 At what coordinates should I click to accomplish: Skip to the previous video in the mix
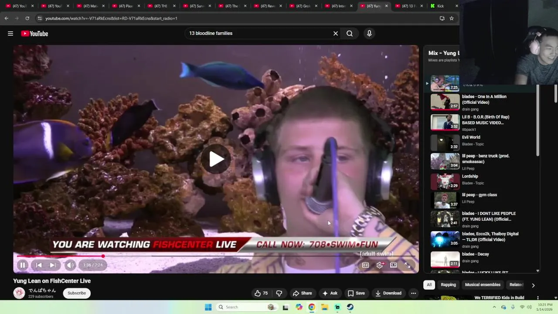tap(39, 265)
